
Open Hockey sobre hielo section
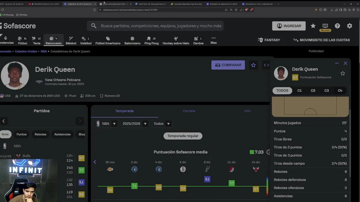[176, 41]
